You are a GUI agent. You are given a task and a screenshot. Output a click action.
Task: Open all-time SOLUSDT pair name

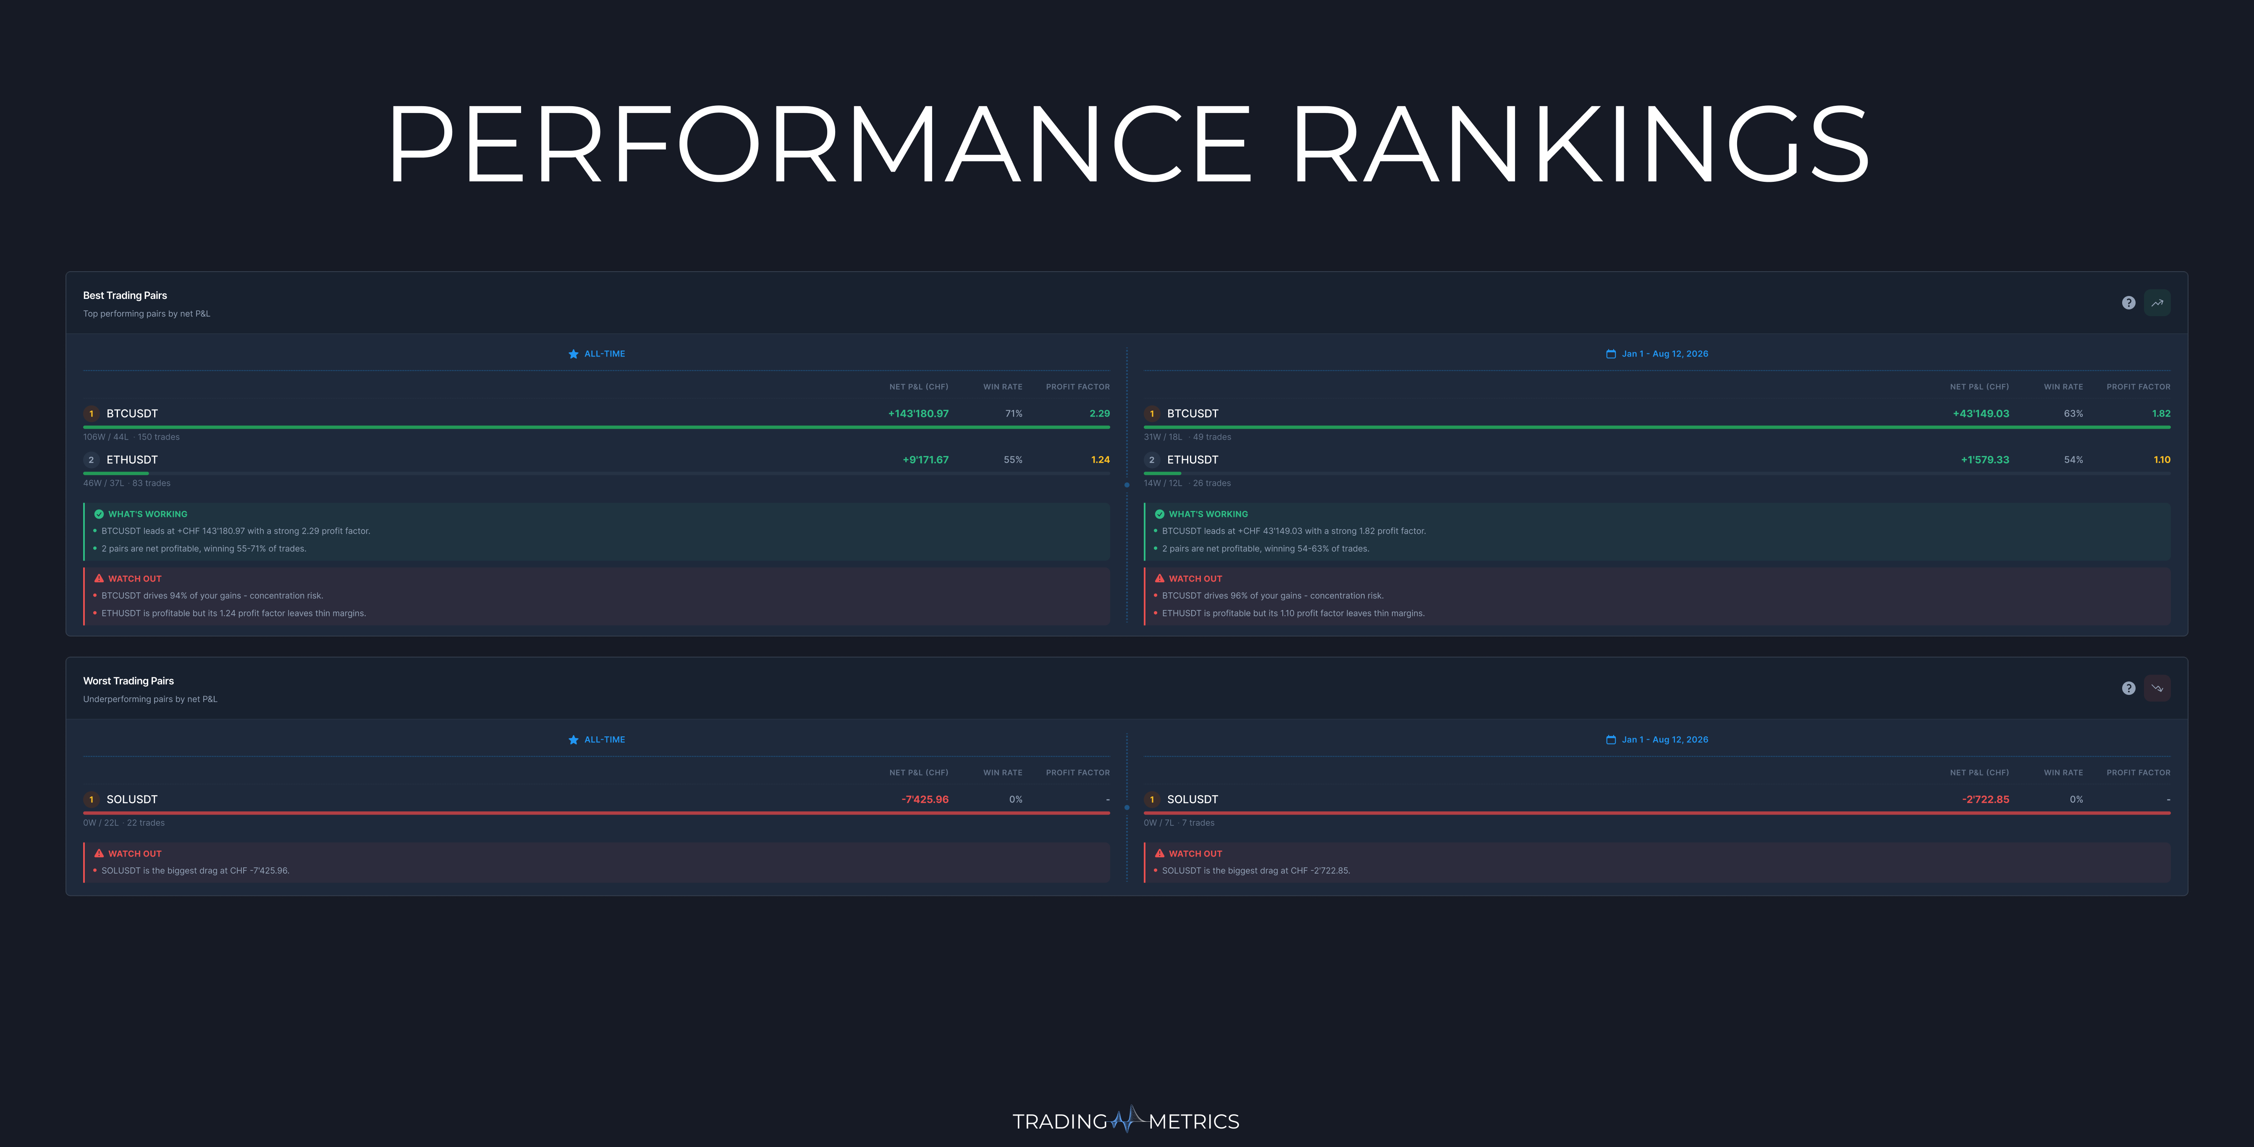click(x=132, y=800)
